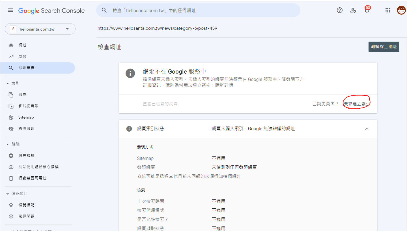Open users and permissions settings icon
Screen dimensions: 407x231
click(353, 10)
